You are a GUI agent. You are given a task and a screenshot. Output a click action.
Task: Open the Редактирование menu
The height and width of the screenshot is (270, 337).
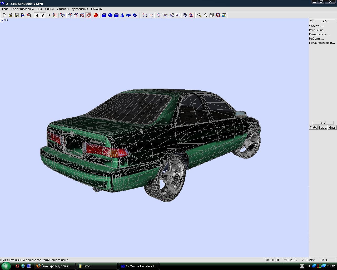pyautogui.click(x=22, y=9)
